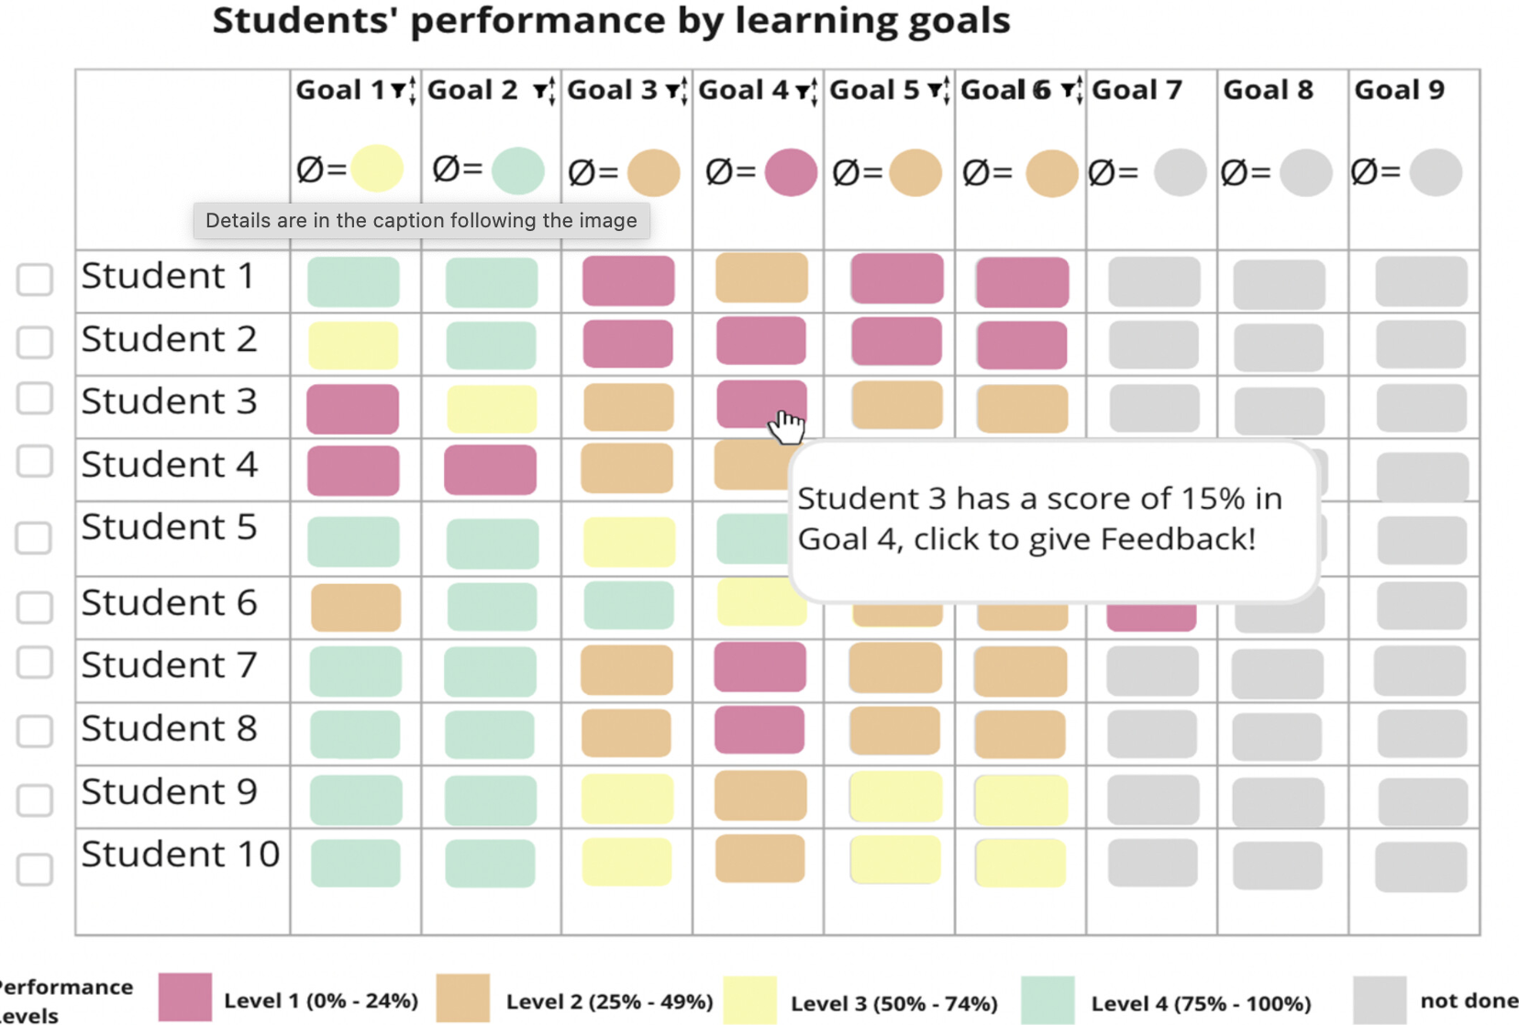Click the Student 8 row label
The width and height of the screenshot is (1519, 1025).
point(169,729)
